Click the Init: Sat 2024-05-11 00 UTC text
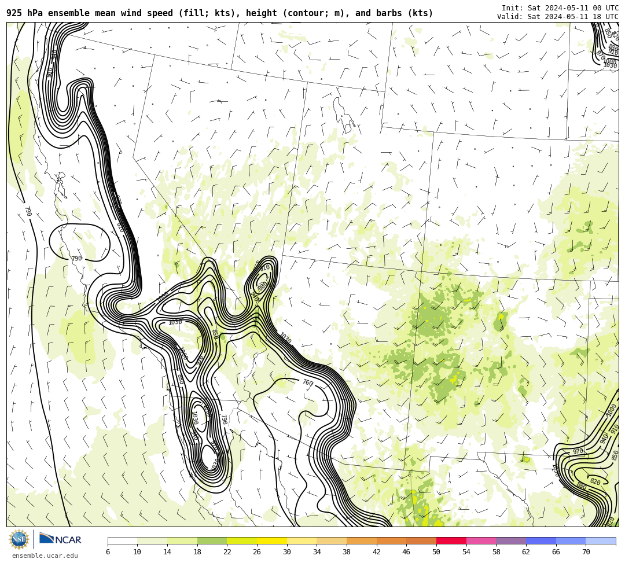 coord(560,8)
